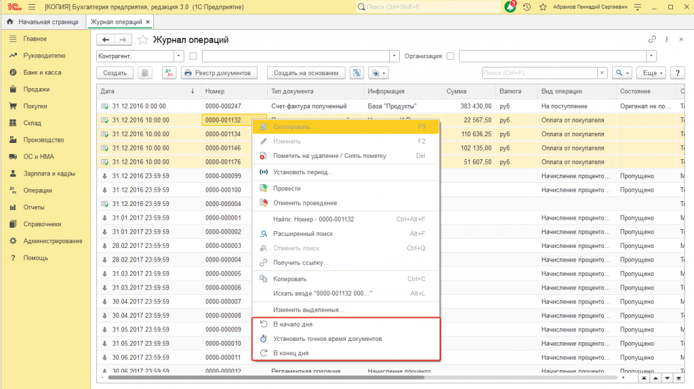Expand the Организация value dropdown arrow

[651, 56]
